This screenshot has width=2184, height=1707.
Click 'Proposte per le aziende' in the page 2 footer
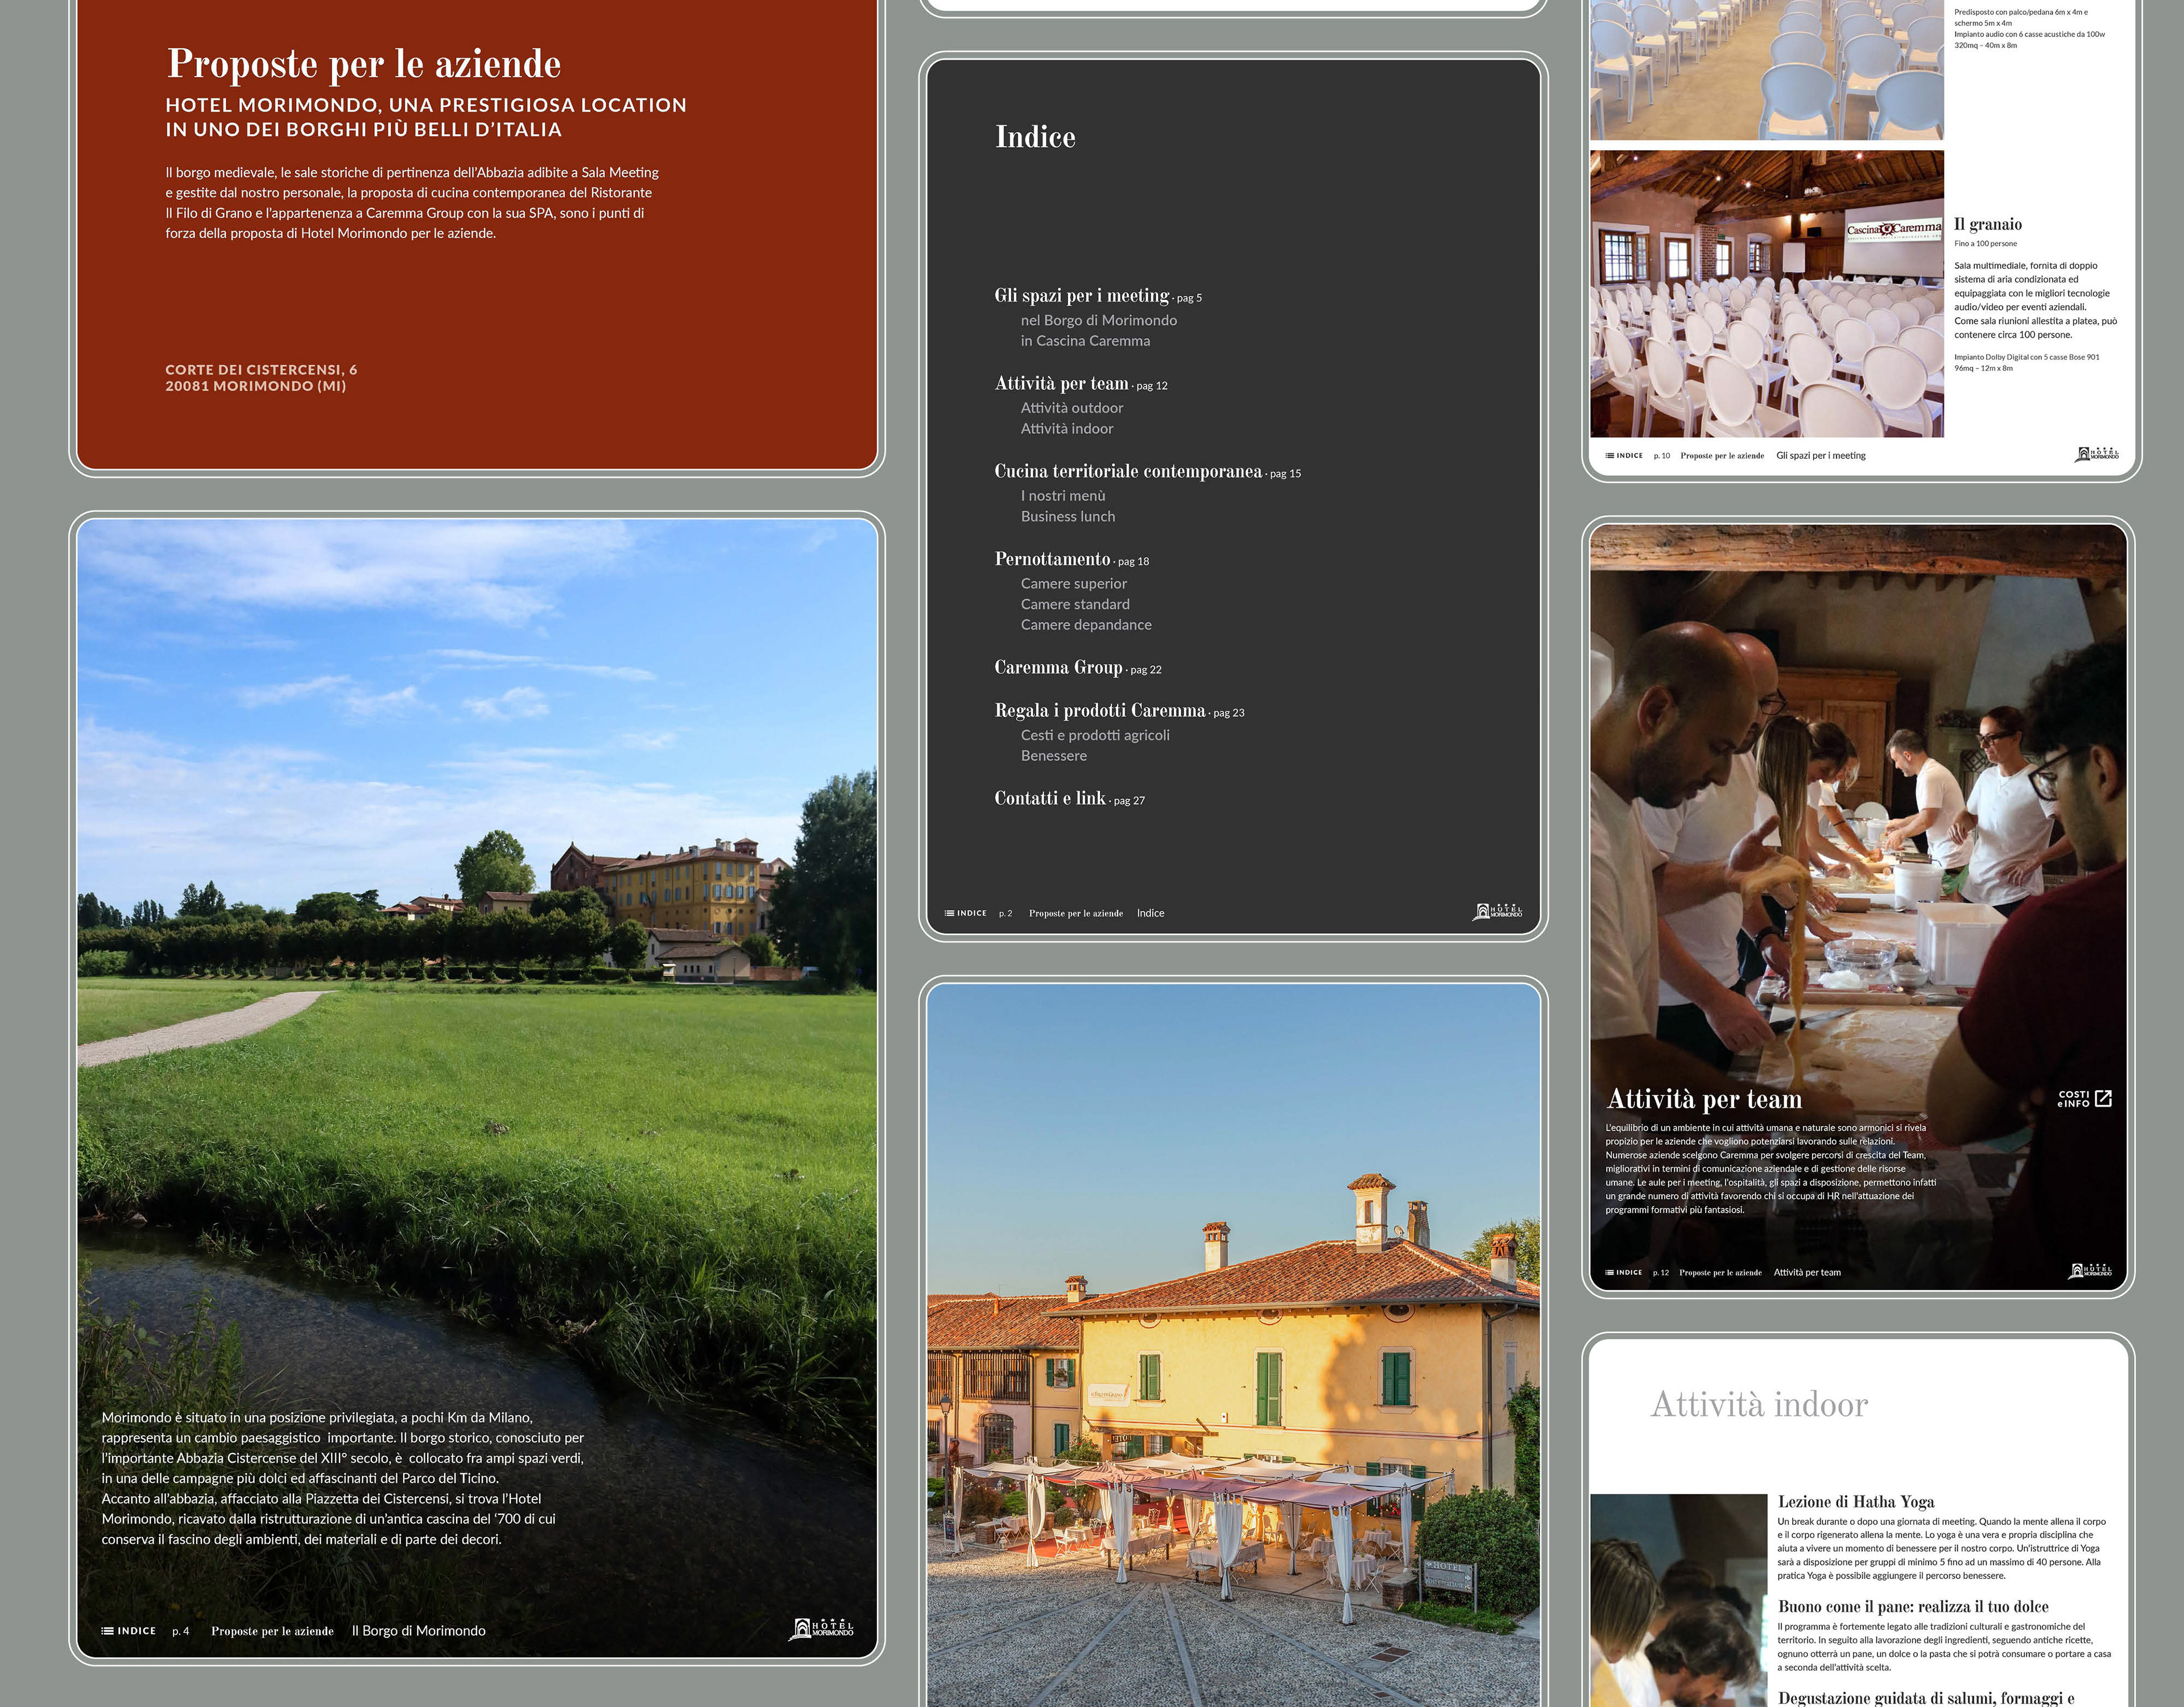coord(1076,913)
